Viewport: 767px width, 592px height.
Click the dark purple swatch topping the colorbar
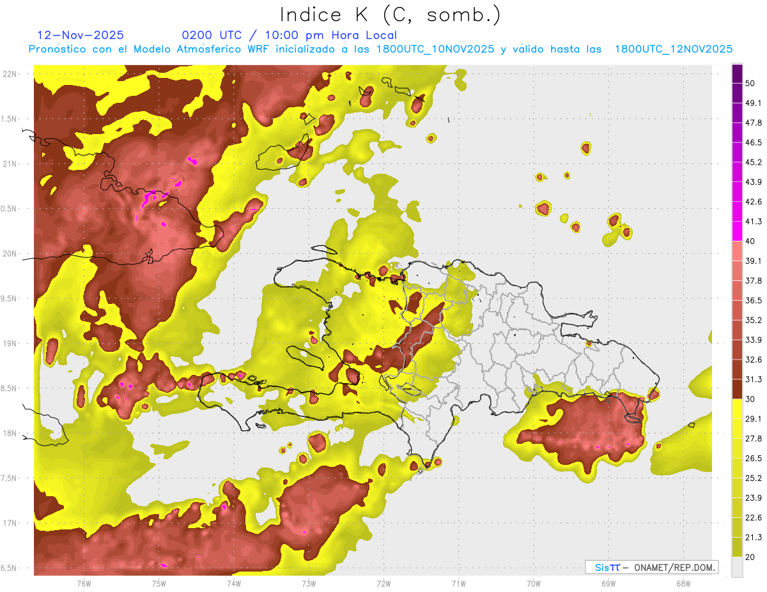point(737,73)
